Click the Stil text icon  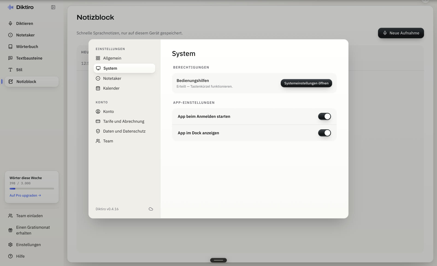(x=10, y=70)
